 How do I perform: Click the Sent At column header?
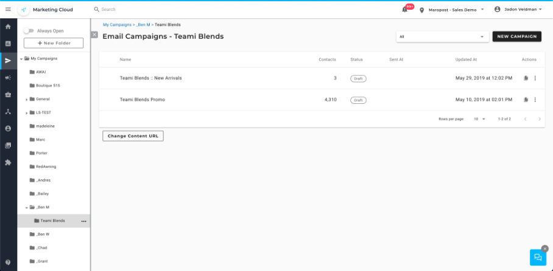(x=396, y=60)
